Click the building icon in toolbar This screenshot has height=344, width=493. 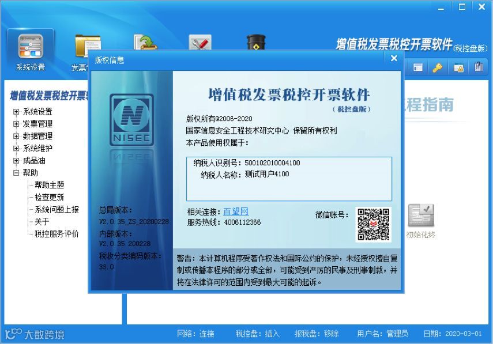(x=479, y=67)
